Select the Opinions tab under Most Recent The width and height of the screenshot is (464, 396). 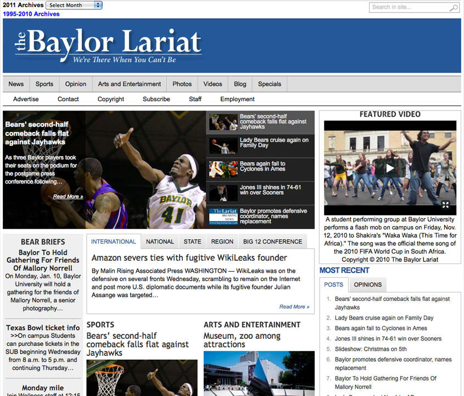[x=367, y=284]
